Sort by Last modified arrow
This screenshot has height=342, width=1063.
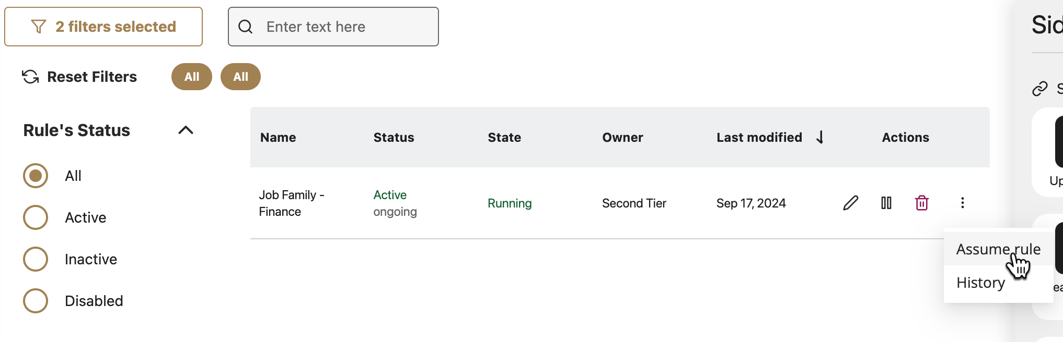click(820, 137)
